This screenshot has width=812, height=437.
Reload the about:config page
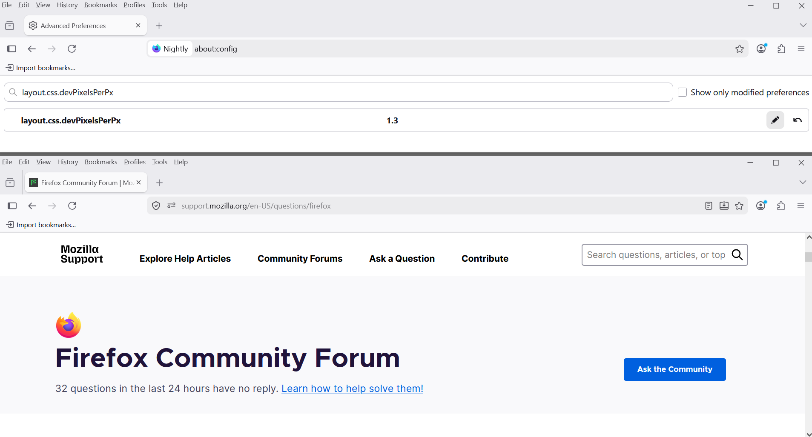pyautogui.click(x=72, y=49)
